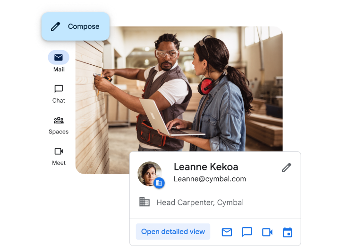Click the Compose button

76,26
